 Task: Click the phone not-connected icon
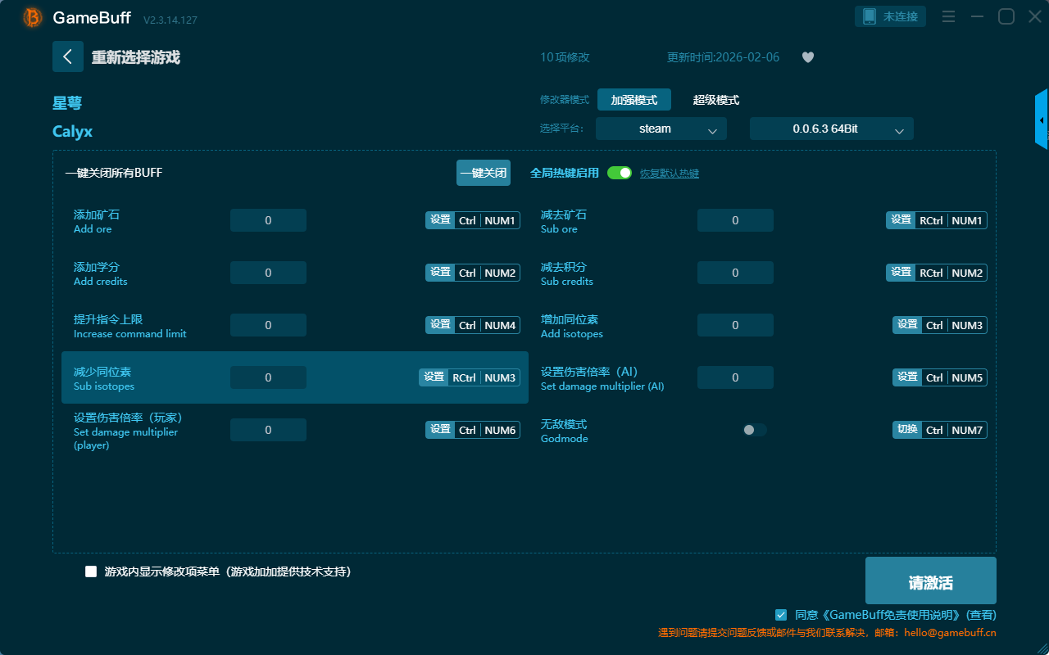[870, 16]
